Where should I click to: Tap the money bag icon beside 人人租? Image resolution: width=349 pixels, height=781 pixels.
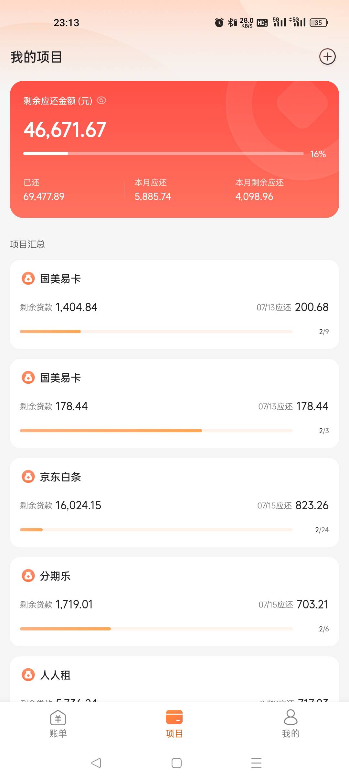[x=28, y=674]
